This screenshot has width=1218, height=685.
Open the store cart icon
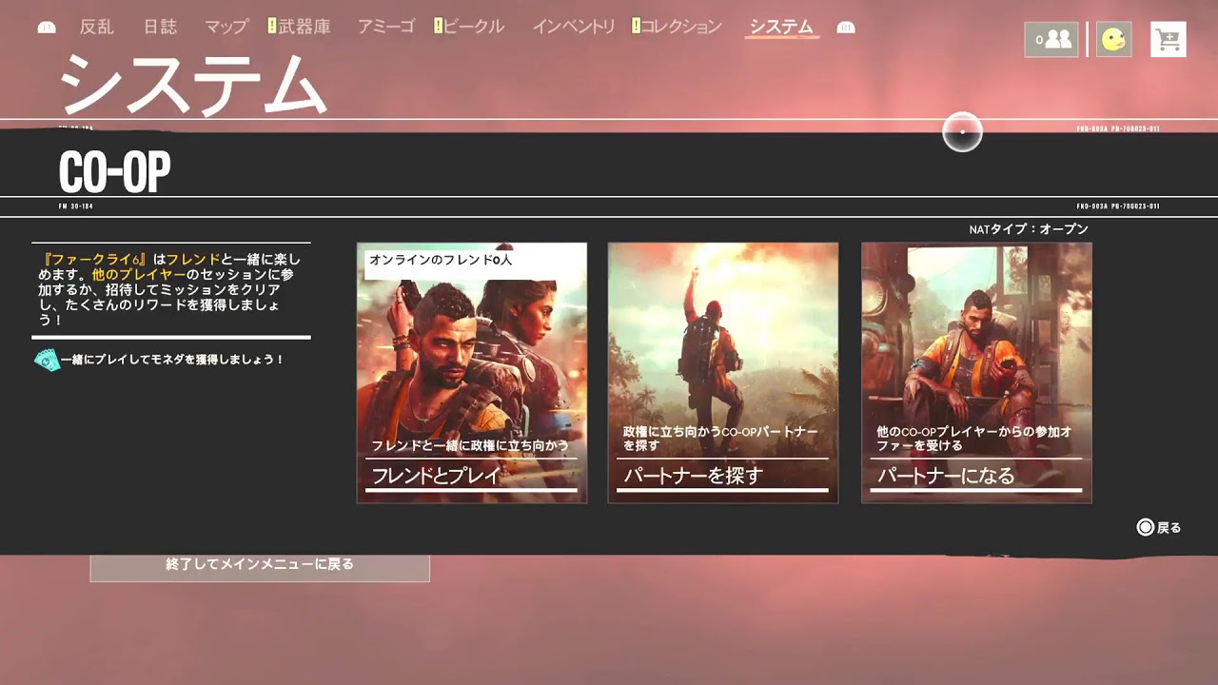(x=1168, y=39)
